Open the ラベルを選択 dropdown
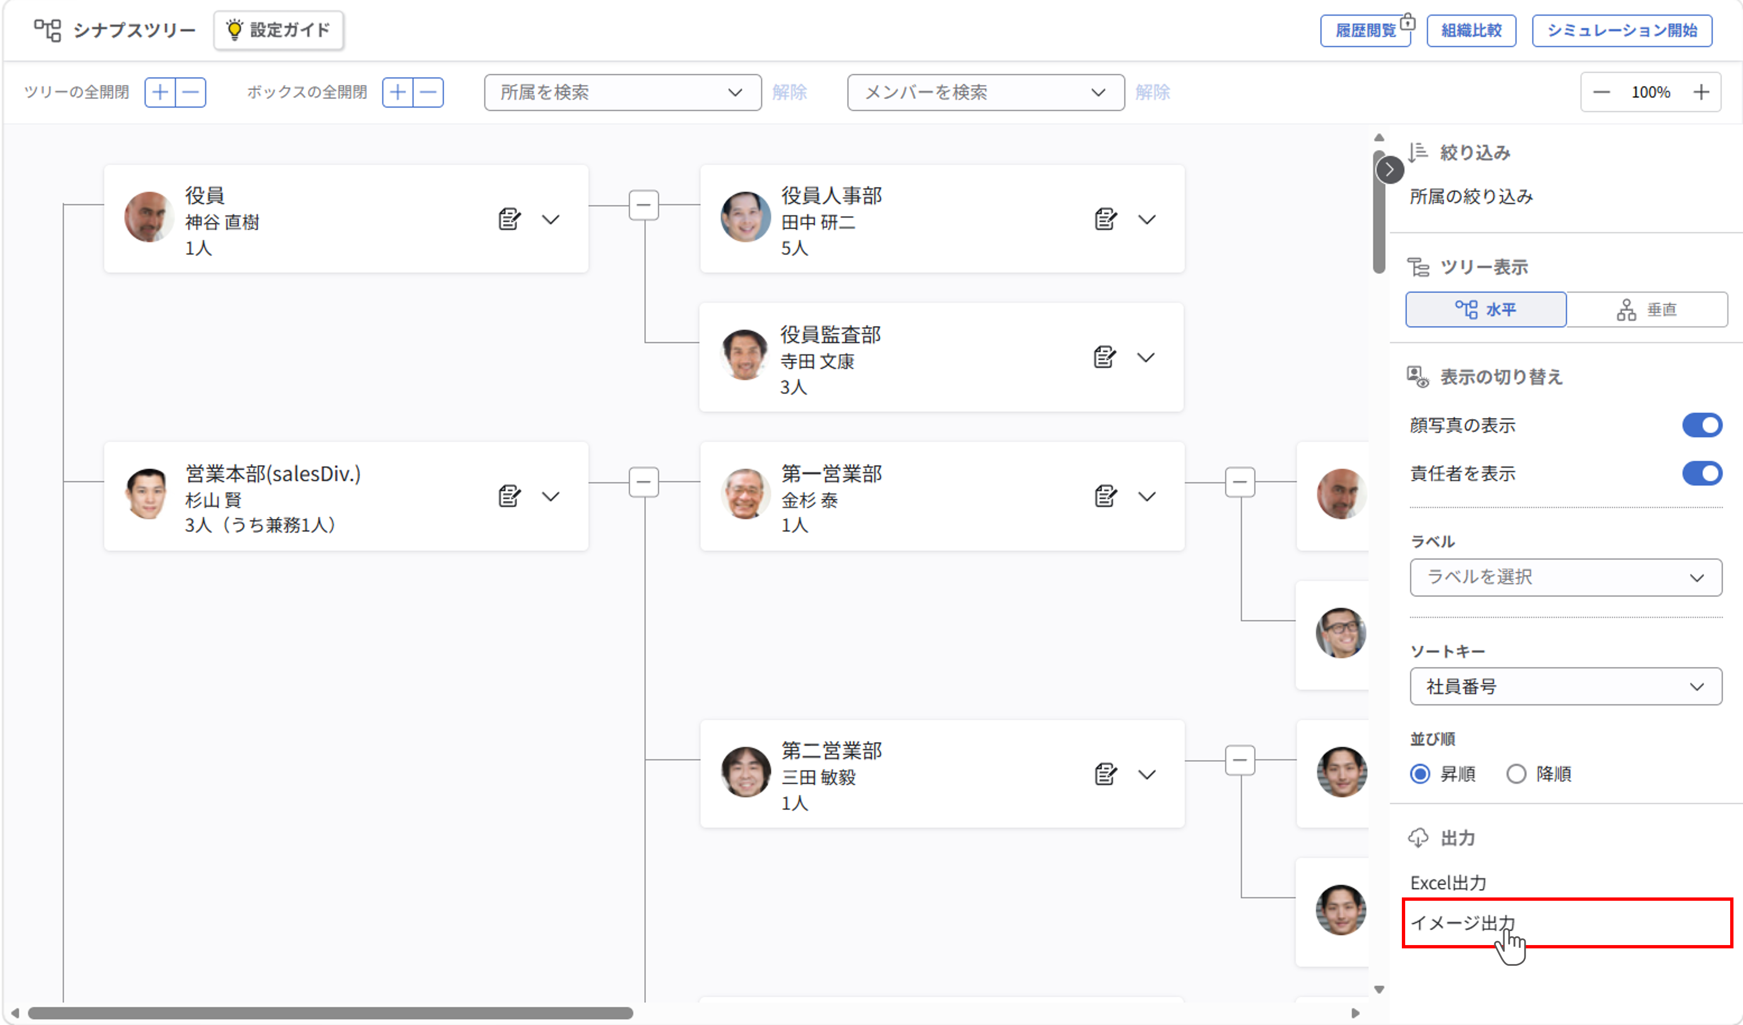The width and height of the screenshot is (1743, 1025). 1566,577
